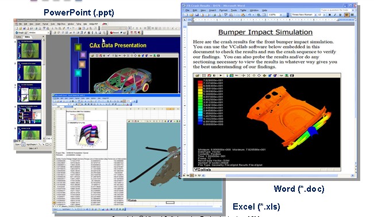The height and width of the screenshot is (217, 374).
Task: Toggle Underline formatting in Word toolbar
Action: pos(340,15)
